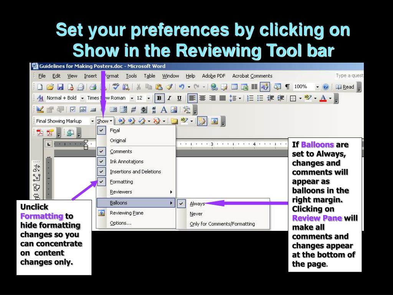393x295 pixels.
Task: Insert Hyperlink using globe icon
Action: [x=214, y=87]
